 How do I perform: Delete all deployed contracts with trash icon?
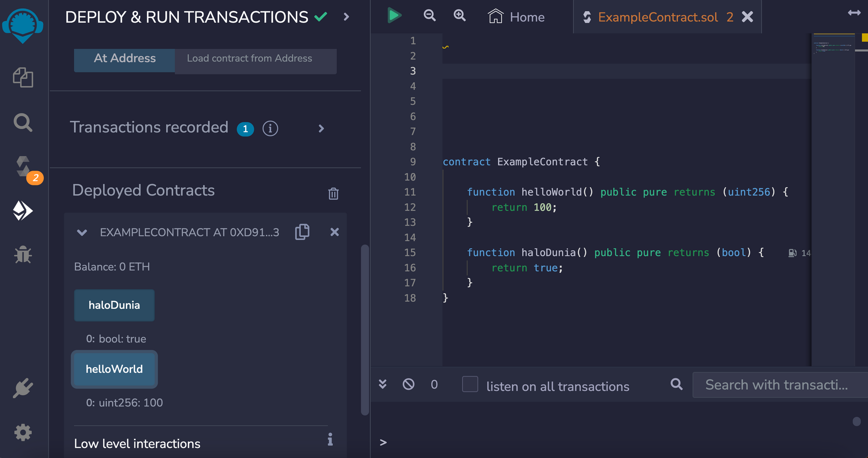[x=333, y=194]
